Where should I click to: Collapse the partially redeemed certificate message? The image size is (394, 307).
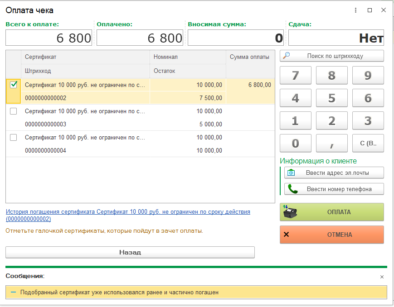14,292
